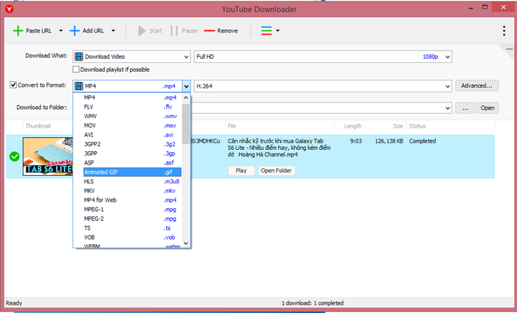This screenshot has height=313, width=517.
Task: Click the blue Add URL plus icon
Action: [75, 31]
